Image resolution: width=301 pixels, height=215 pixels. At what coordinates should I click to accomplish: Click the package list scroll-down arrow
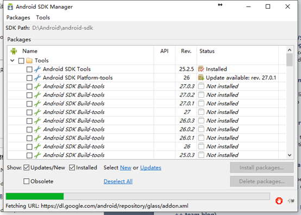pyautogui.click(x=290, y=155)
